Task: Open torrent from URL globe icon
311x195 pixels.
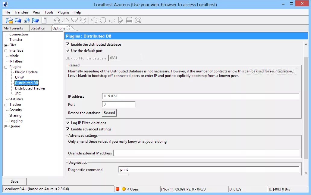Action: (27, 20)
